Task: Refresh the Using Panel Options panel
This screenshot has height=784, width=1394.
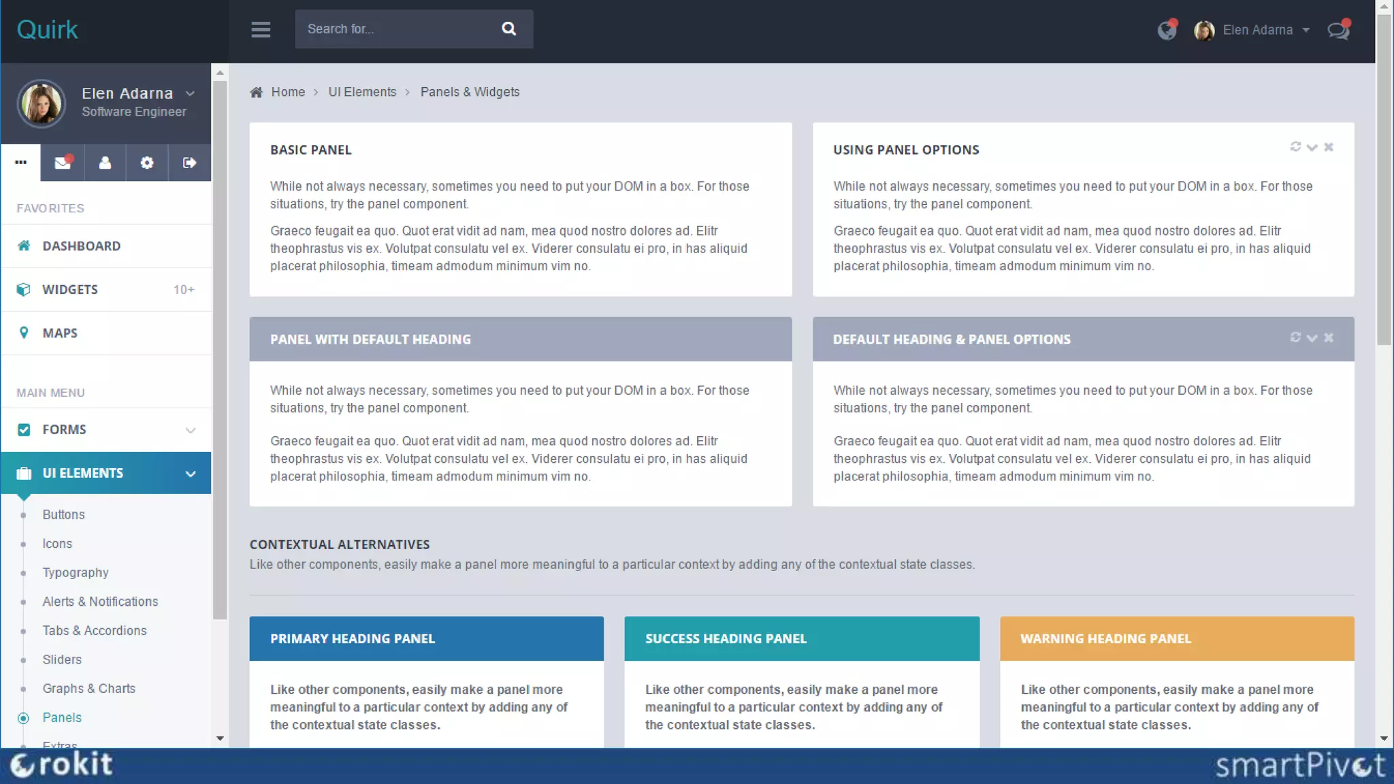Action: coord(1295,147)
